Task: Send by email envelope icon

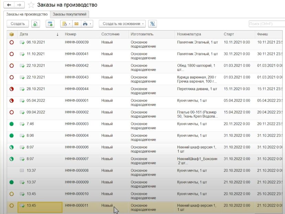Action: pyautogui.click(x=77, y=24)
